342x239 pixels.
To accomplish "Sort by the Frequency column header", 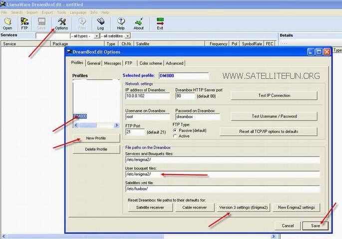I will (217, 44).
